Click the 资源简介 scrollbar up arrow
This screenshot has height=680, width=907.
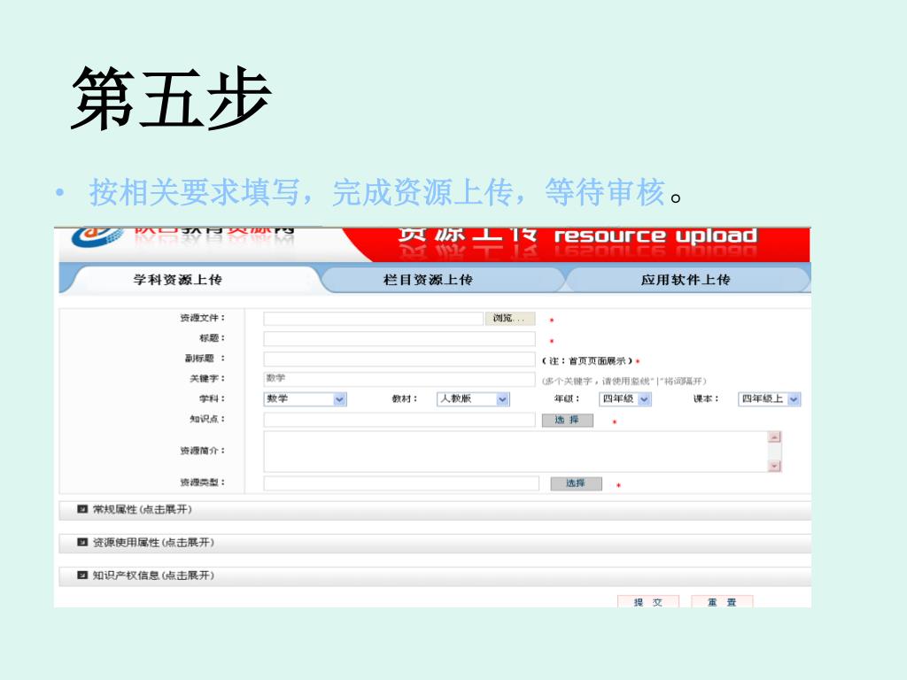coord(774,437)
